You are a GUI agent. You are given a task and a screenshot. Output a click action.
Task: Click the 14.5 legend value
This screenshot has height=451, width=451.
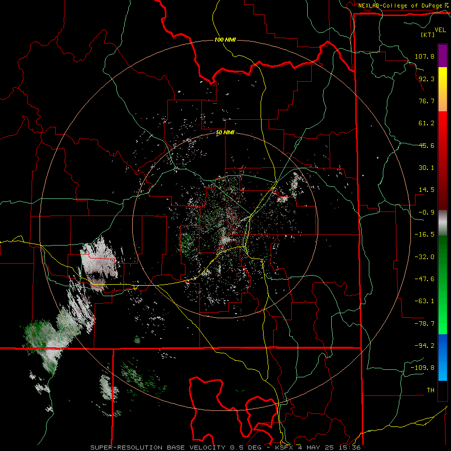(x=426, y=190)
